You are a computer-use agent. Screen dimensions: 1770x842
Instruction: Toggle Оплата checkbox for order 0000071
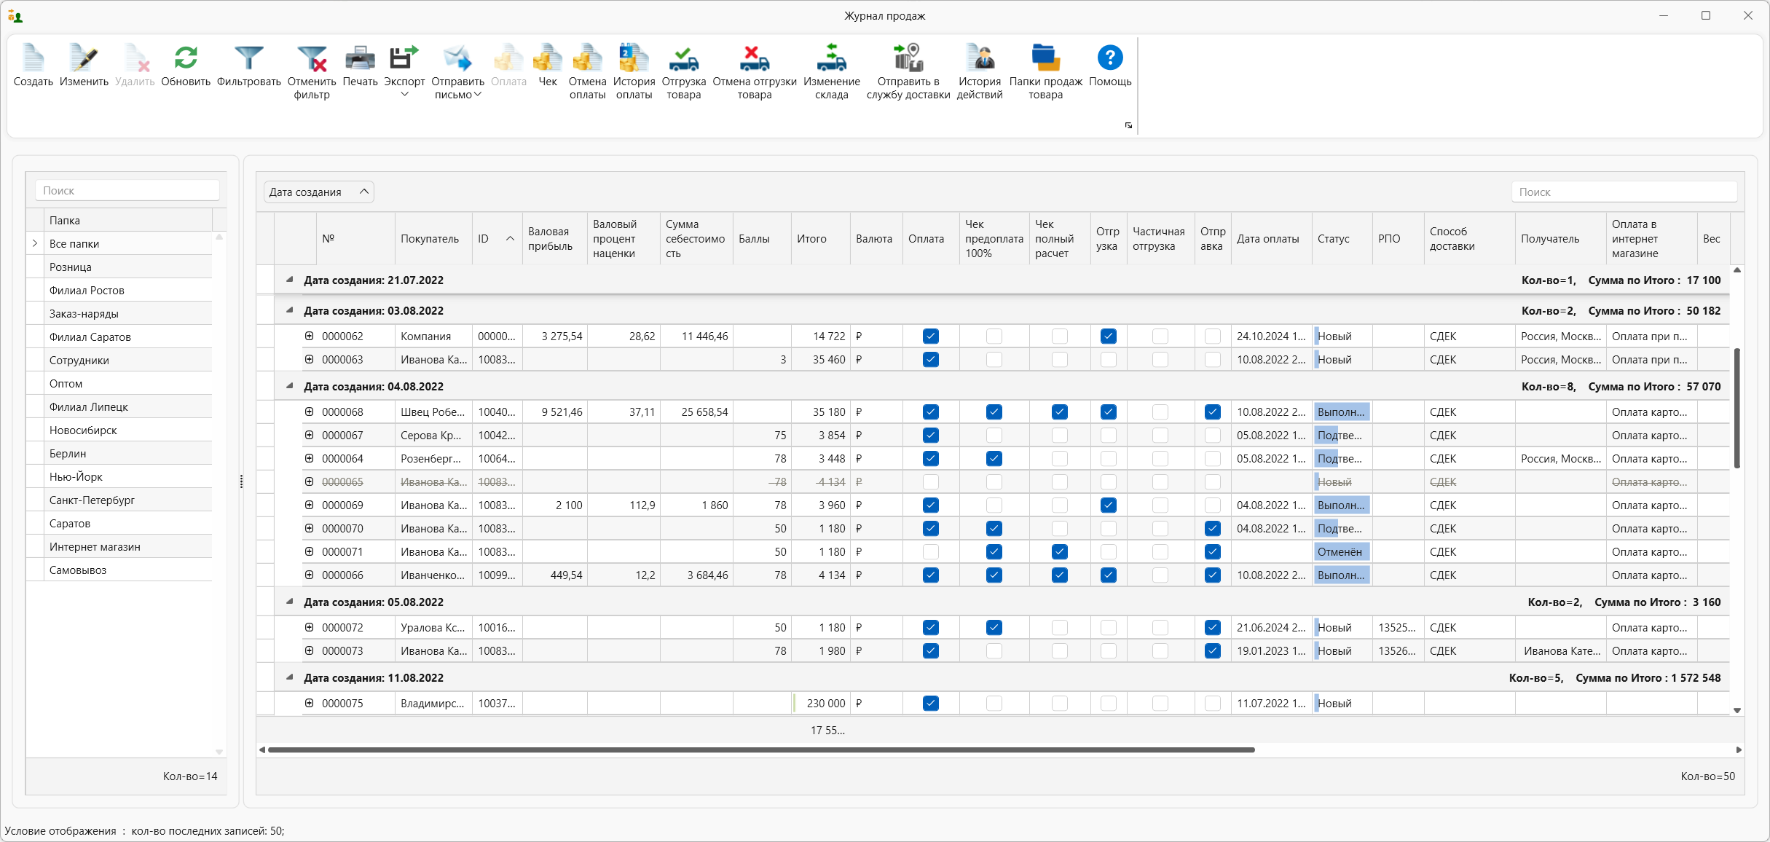click(930, 551)
